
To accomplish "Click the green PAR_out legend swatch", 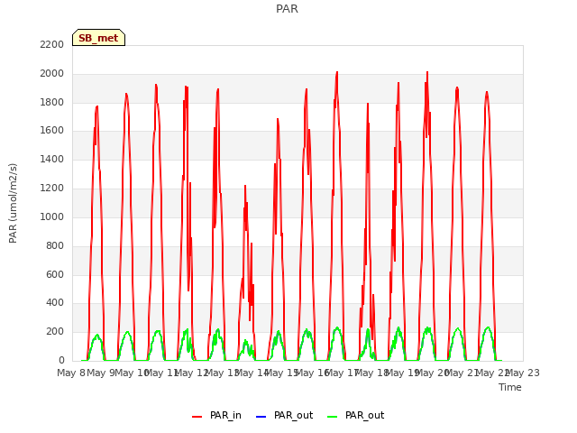I will point(332,417).
